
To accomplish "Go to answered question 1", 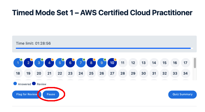I will tap(18, 63).
